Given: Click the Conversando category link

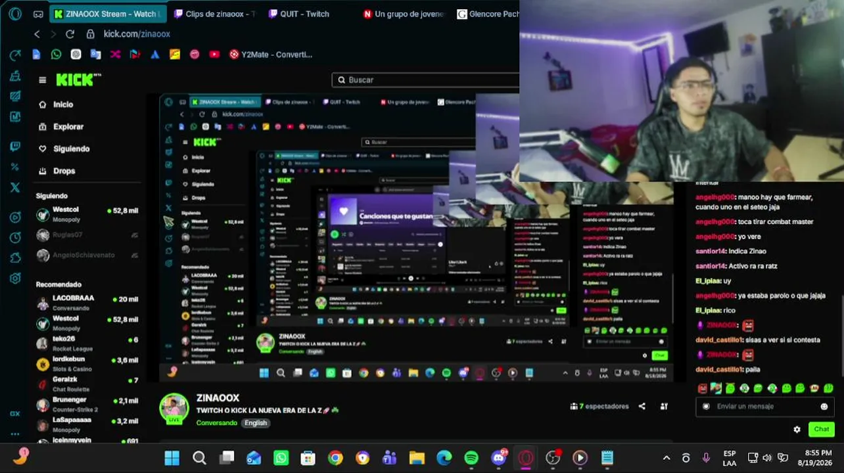Looking at the screenshot, I should coord(217,423).
